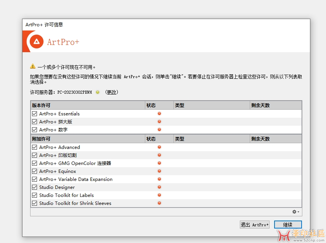The width and height of the screenshot is (326, 243).
Task: Click the 剩余天数 header in 版本许可 table
Action: click(276, 105)
